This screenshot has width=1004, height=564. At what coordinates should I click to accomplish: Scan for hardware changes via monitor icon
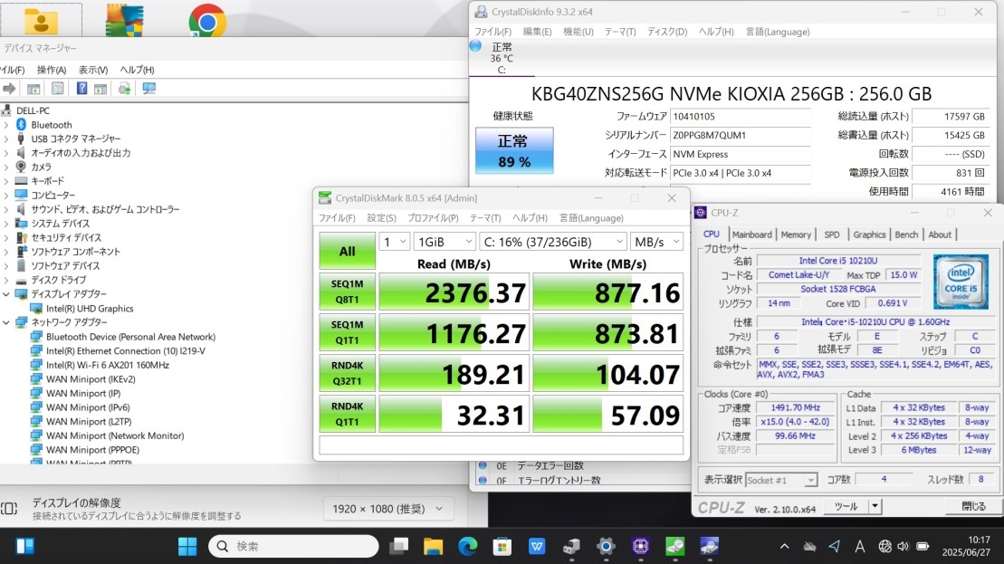tap(149, 89)
